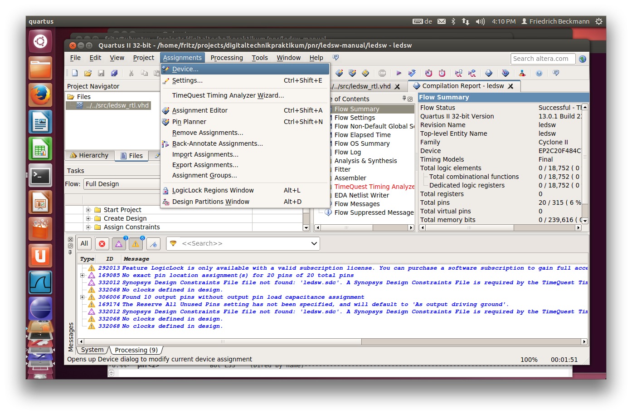Launch Firefox from the Ubuntu dock
This screenshot has height=415, width=632.
(40, 95)
